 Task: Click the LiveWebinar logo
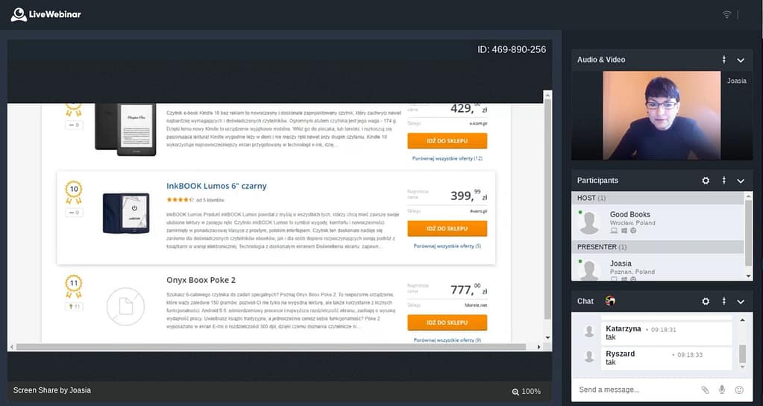coord(45,14)
